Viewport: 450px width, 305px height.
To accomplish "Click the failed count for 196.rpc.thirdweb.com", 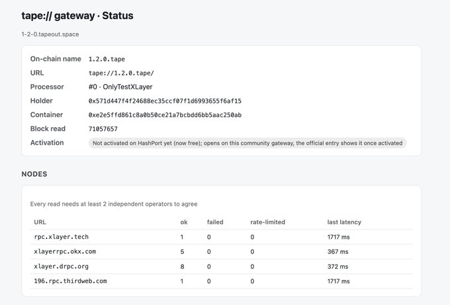I will coord(209,281).
